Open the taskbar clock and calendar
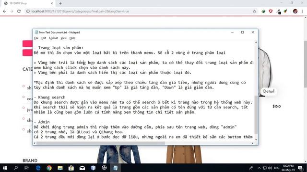This screenshot has height=172, width=307. [x=288, y=168]
